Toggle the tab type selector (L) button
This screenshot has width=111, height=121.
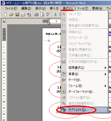[x=4, y=21]
